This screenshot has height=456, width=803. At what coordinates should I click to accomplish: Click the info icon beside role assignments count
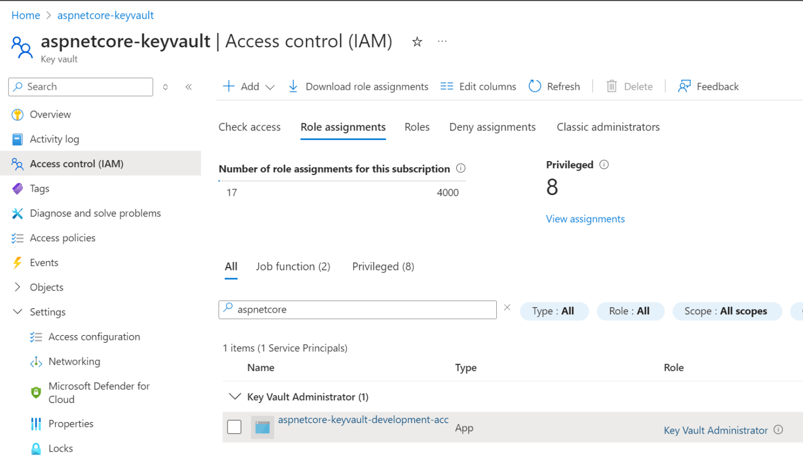coord(461,169)
